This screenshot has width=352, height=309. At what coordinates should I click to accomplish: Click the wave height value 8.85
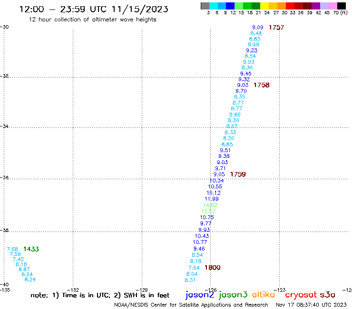tap(227, 145)
